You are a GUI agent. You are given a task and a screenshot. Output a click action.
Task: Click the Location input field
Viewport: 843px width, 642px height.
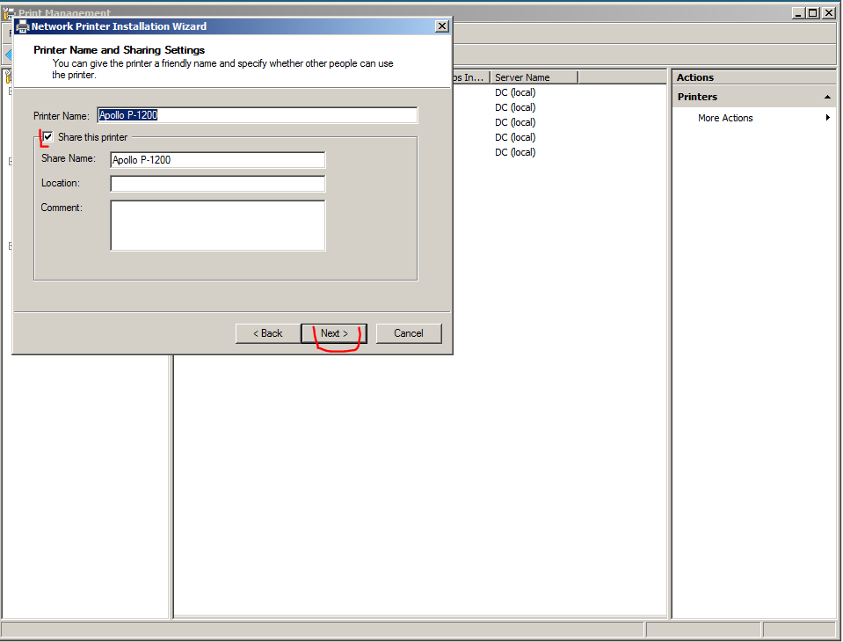pyautogui.click(x=218, y=184)
